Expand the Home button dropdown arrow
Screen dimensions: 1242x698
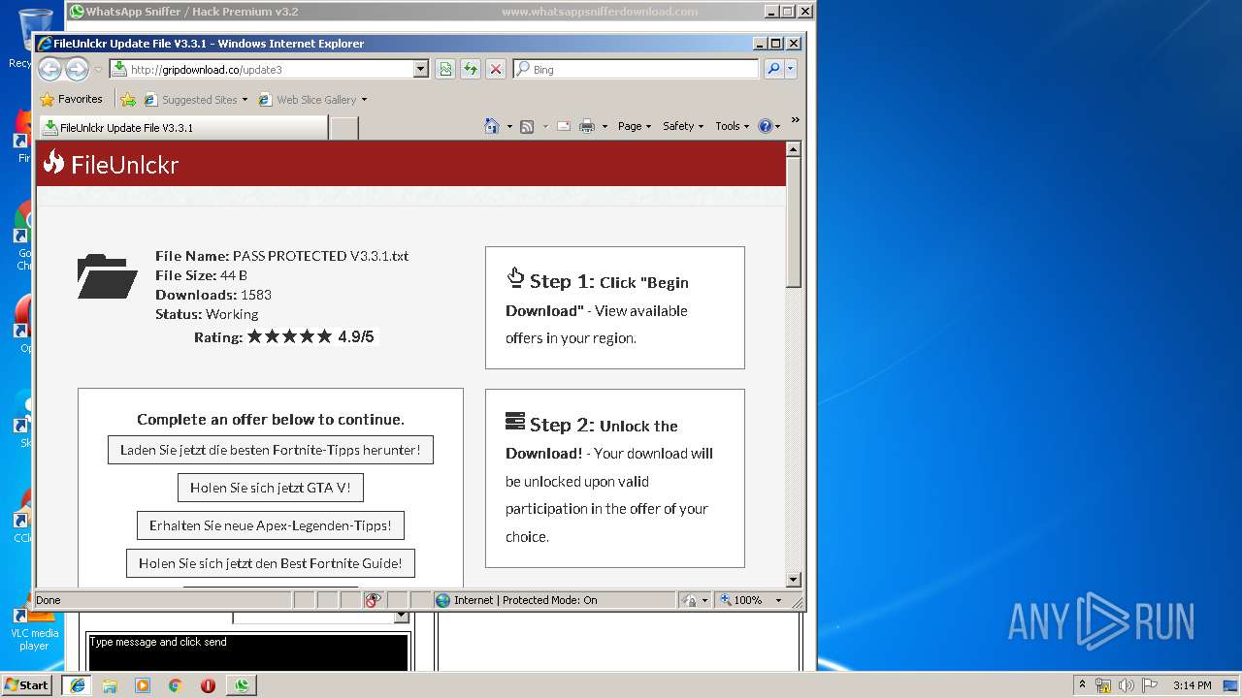click(509, 126)
